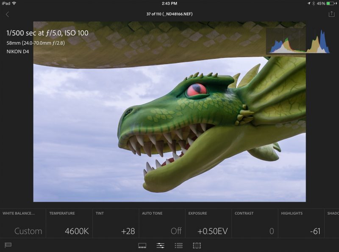Image resolution: width=339 pixels, height=252 pixels.
Task: Toggle the flag status icon
Action: pyautogui.click(x=8, y=245)
